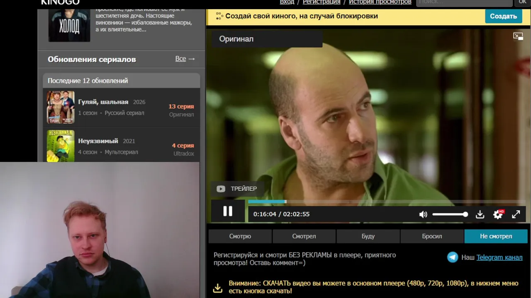This screenshot has width=531, height=298.
Task: Open the Оригинал audio track dropdown
Action: tap(267, 39)
